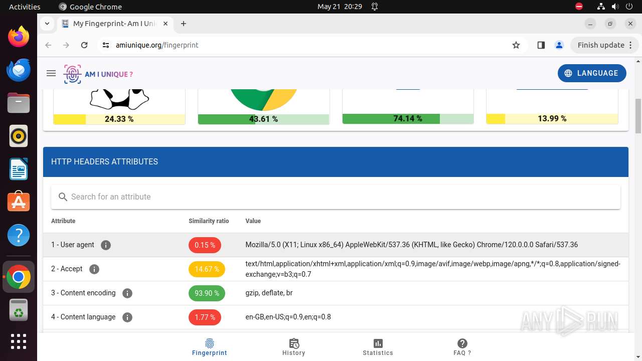Click the 24.33 % progress bar
Viewport: 642px width, 361px height.
pyautogui.click(x=119, y=119)
